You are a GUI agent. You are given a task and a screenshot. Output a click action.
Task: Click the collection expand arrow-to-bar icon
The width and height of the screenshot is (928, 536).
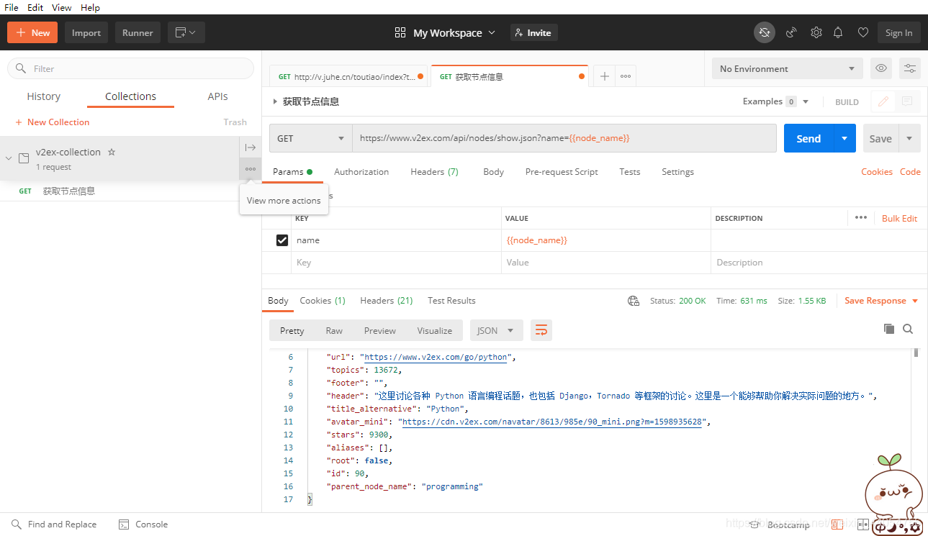tap(250, 147)
